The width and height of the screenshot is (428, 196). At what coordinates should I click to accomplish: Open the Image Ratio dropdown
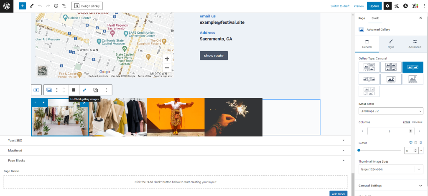coord(391,111)
